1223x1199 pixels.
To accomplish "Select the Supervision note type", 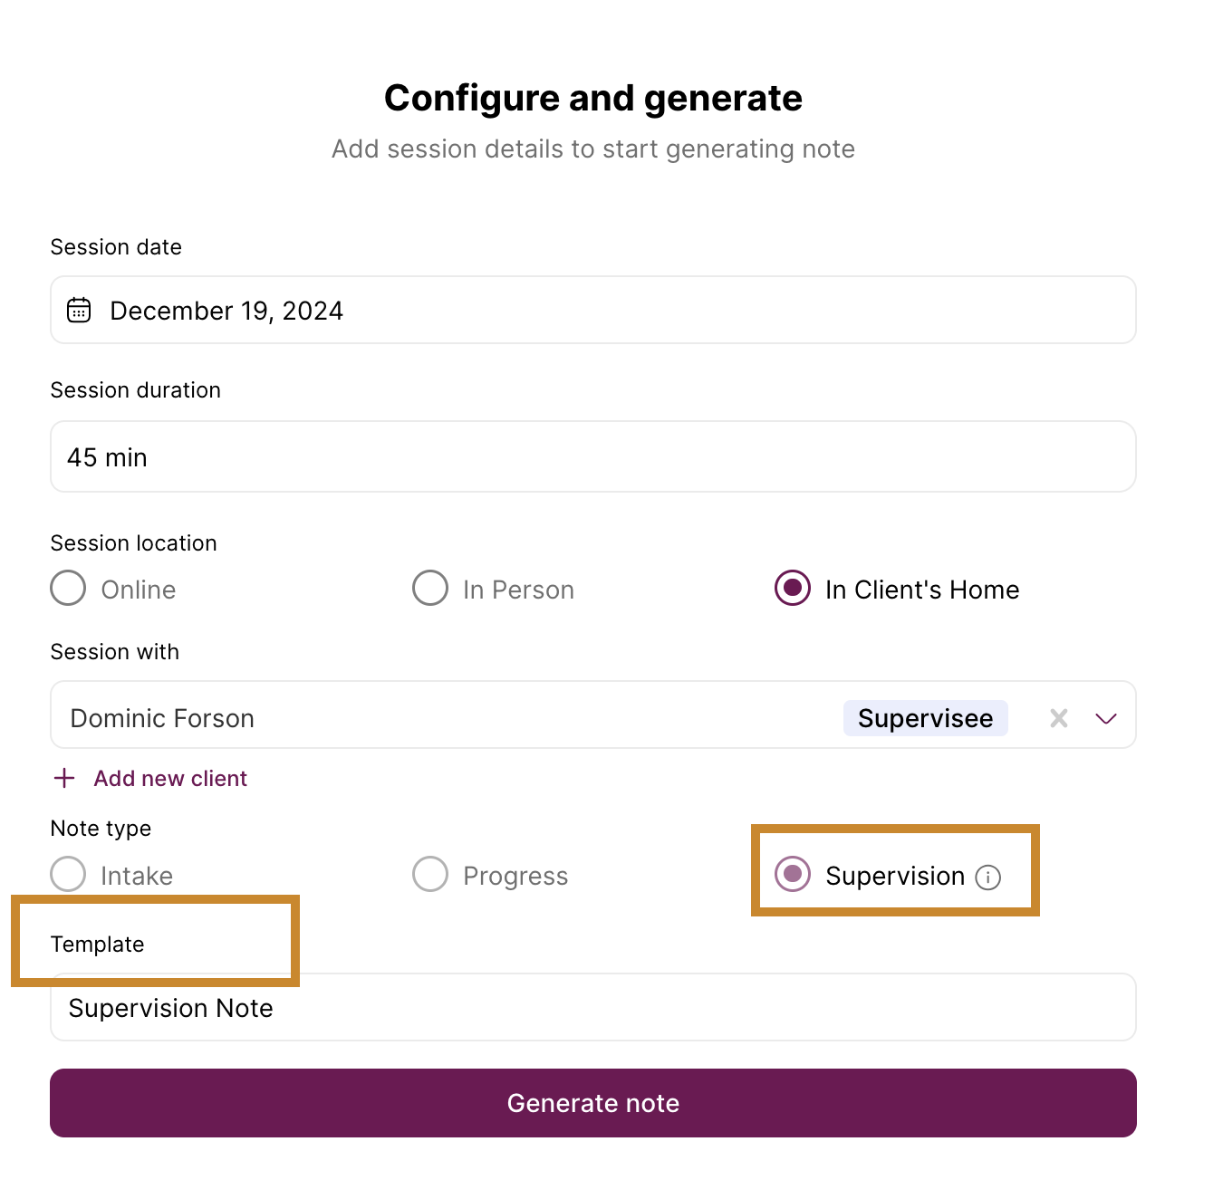I will point(793,874).
